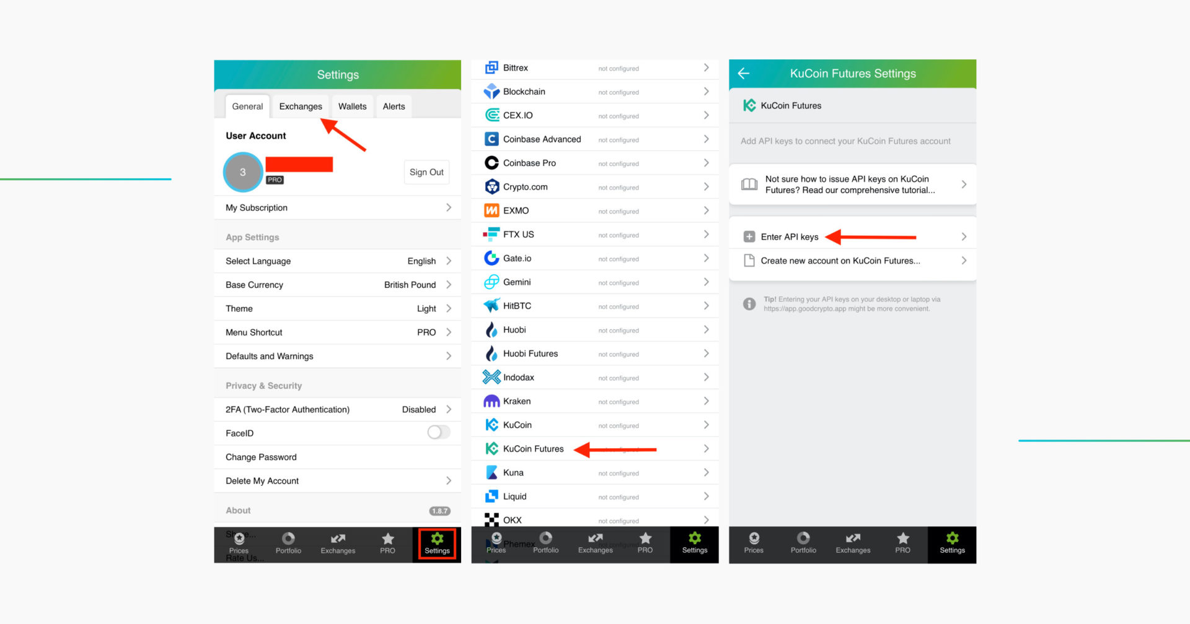1190x624 pixels.
Task: Tap the Coinbase Pro logo icon
Action: pyautogui.click(x=491, y=163)
